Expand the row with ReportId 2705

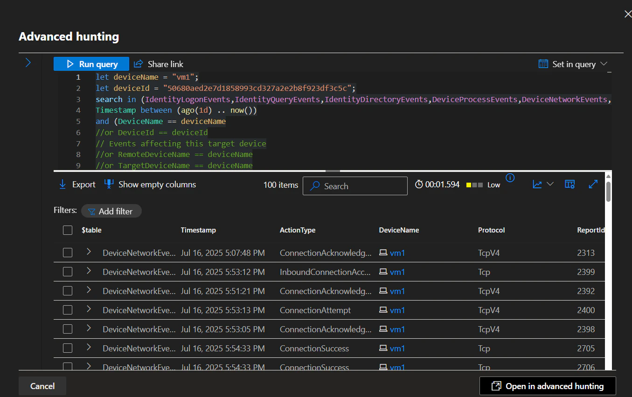tap(89, 347)
